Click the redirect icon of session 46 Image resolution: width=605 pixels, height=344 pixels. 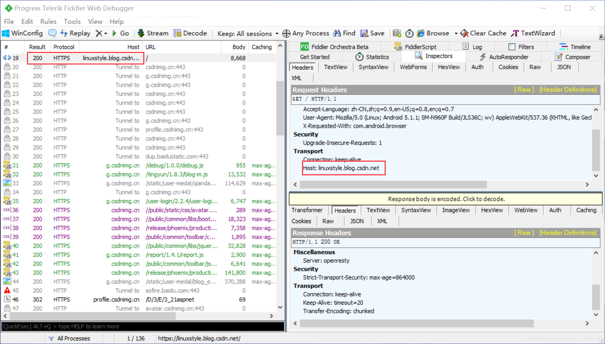pyautogui.click(x=7, y=299)
